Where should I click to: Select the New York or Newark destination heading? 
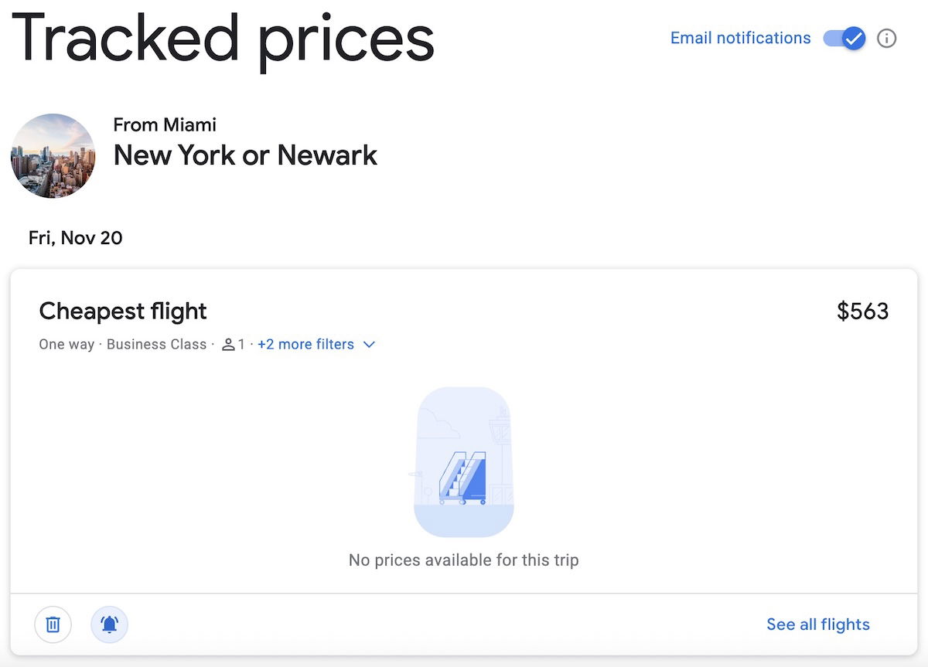tap(245, 155)
